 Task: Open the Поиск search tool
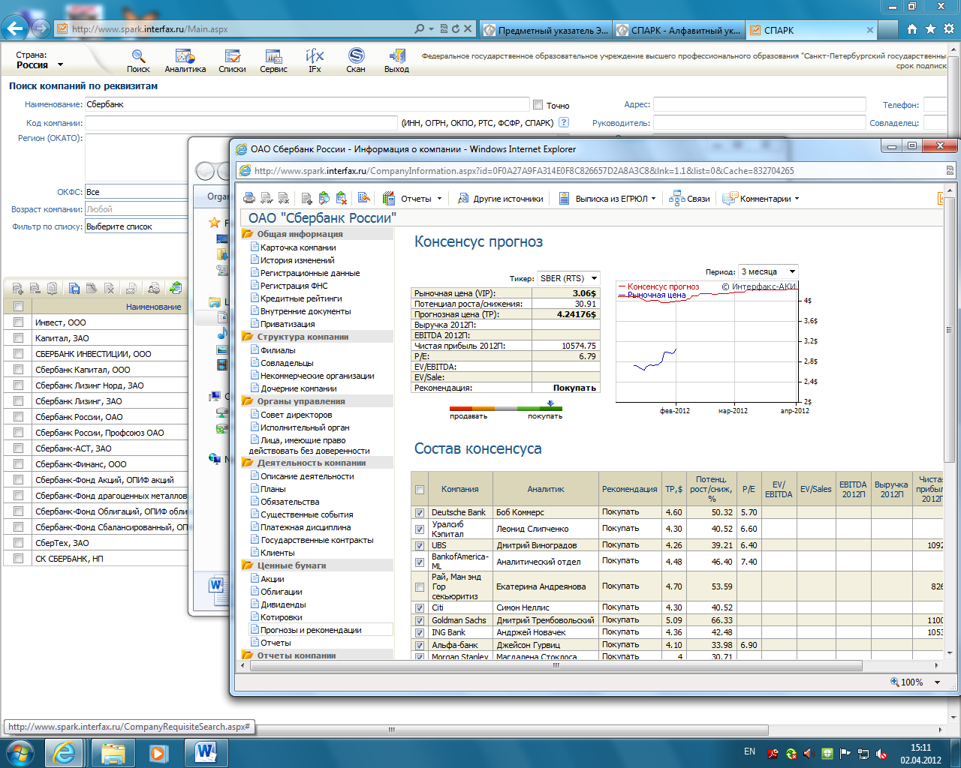pyautogui.click(x=138, y=61)
